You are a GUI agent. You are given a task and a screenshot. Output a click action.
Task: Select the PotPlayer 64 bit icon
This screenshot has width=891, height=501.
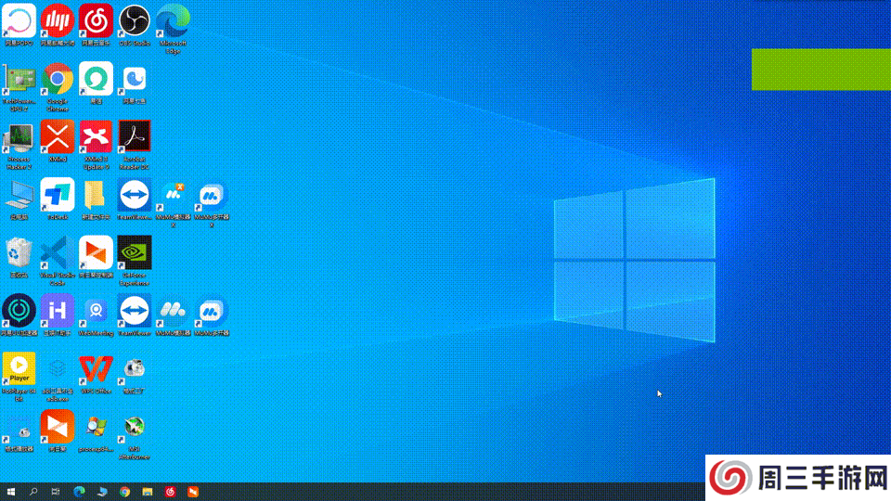click(x=19, y=369)
